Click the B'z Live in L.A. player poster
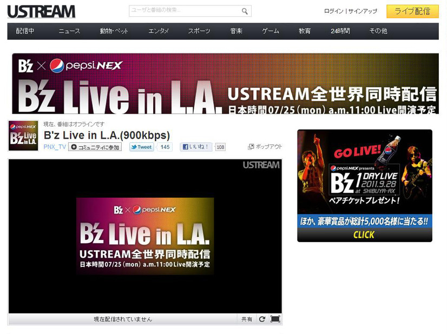Viewport: 447px width, 334px height. click(x=145, y=236)
